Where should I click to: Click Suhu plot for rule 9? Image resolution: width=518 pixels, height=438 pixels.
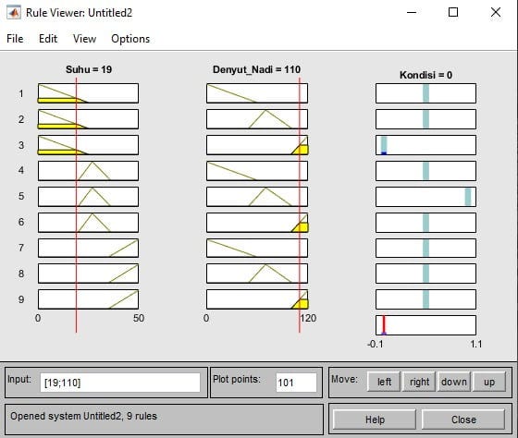[x=88, y=299]
